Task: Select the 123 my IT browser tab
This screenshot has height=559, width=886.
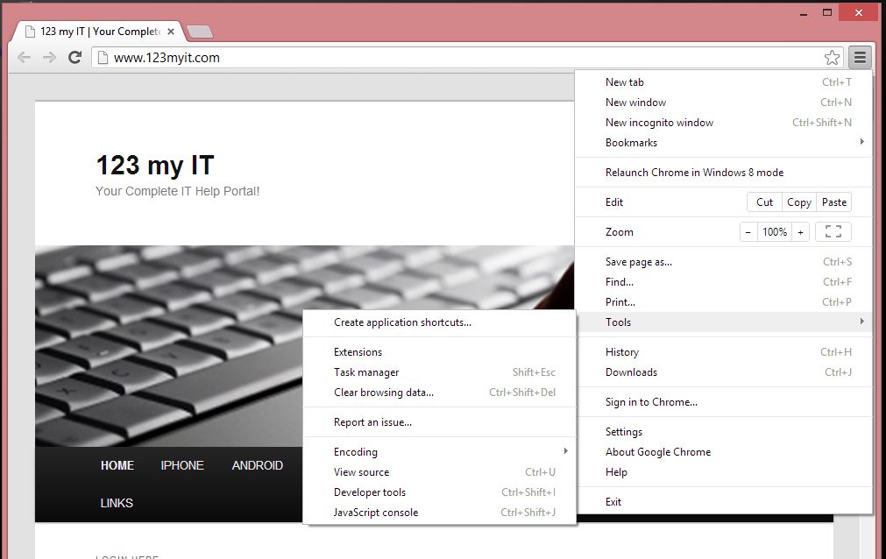Action: [x=96, y=32]
